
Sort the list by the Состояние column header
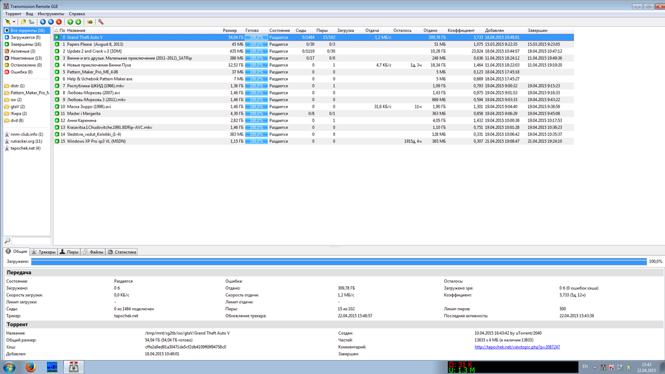279,31
